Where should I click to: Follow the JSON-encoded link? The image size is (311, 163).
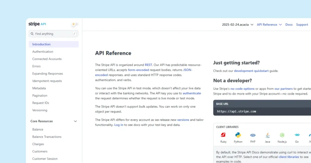(188, 70)
